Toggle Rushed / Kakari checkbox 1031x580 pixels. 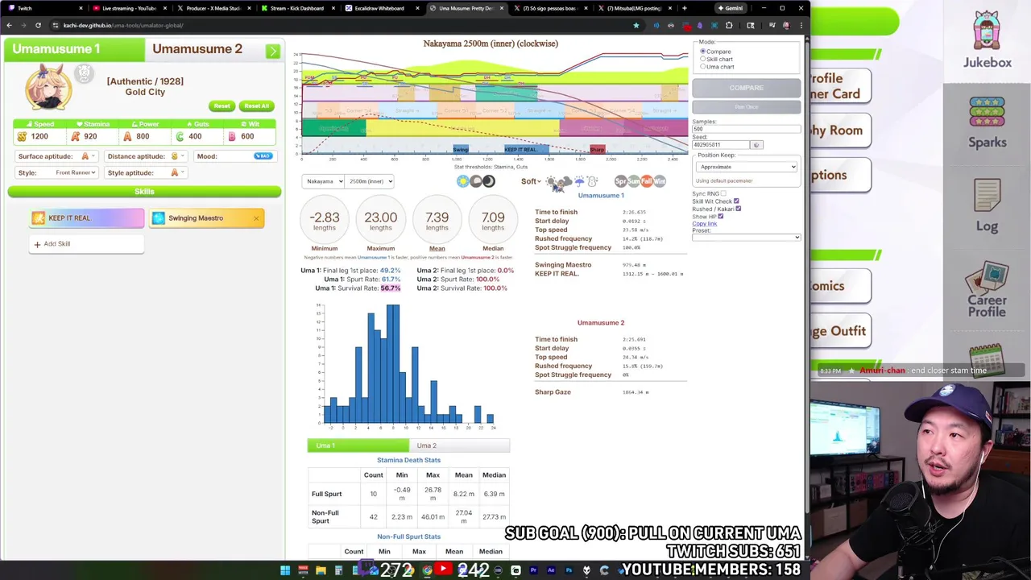point(738,209)
